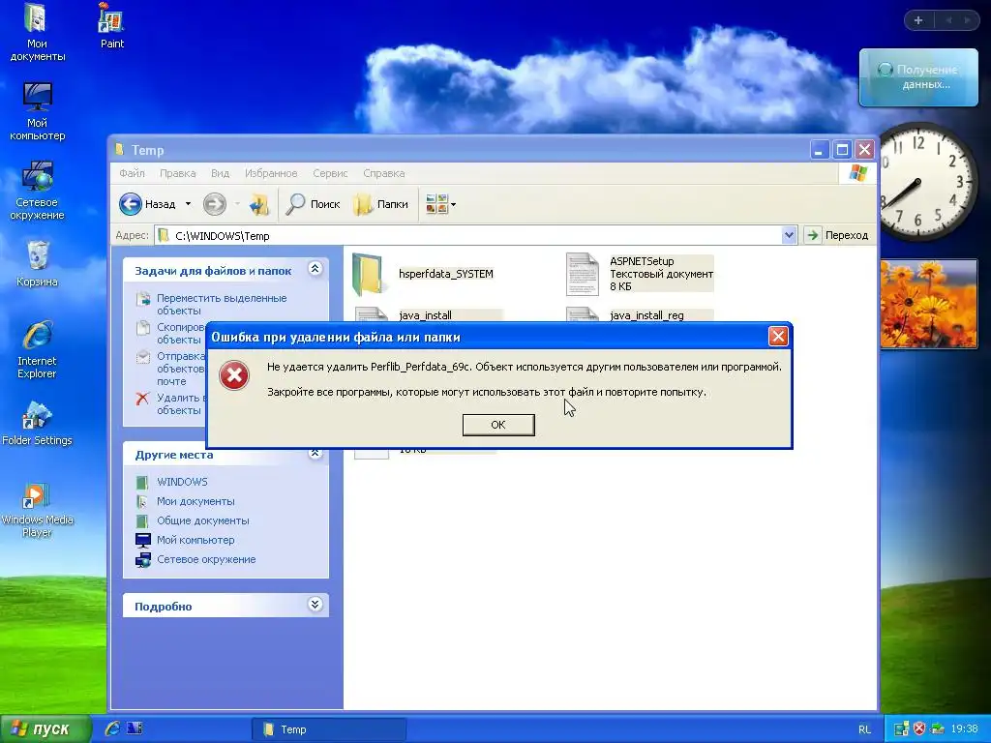Open the Избранное menu
This screenshot has height=743, width=991.
click(x=271, y=173)
